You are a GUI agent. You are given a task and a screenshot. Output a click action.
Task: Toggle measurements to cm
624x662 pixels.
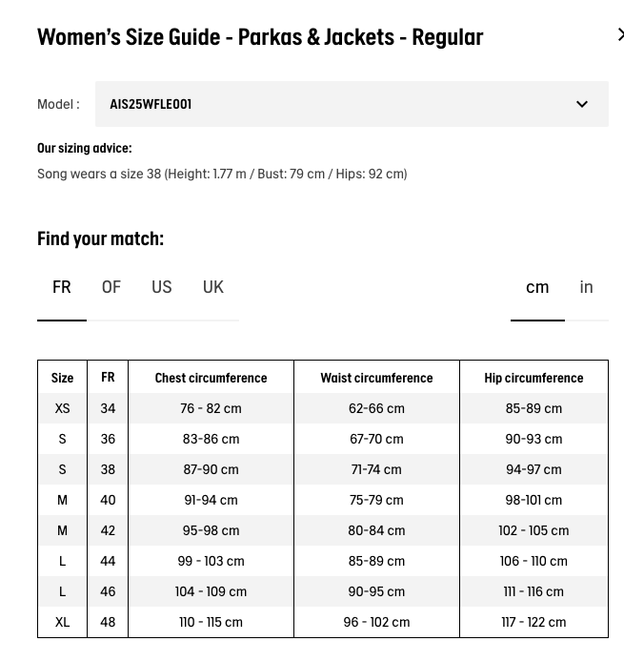click(537, 287)
